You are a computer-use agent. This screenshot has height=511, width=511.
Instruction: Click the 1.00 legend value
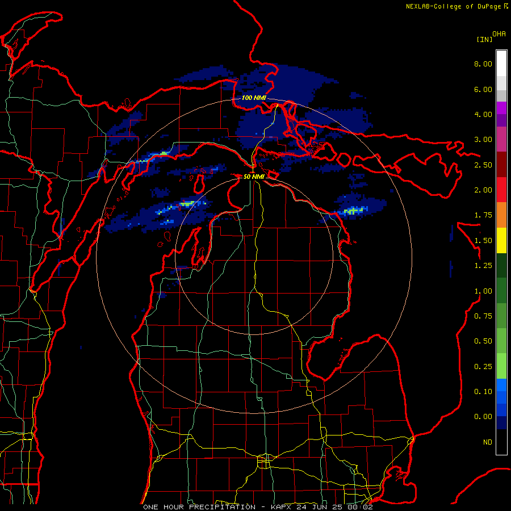tap(483, 291)
